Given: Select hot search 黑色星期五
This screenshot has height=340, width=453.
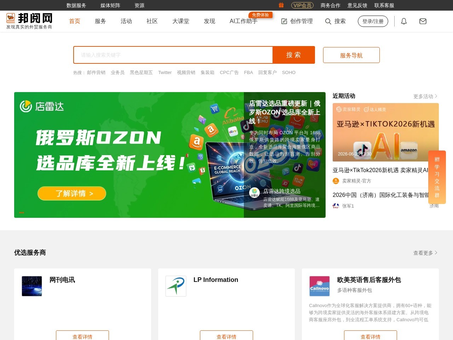Looking at the screenshot, I should point(141,73).
